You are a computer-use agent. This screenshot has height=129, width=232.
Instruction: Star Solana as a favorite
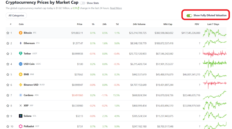8,116
